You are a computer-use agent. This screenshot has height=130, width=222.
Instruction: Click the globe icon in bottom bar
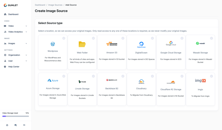pos(7,125)
